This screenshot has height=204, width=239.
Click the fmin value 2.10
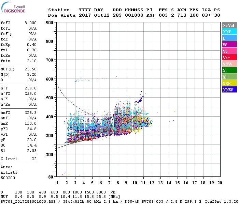coord(32,61)
